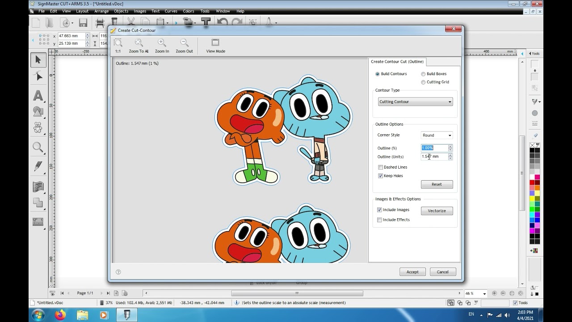Select the Measure ruler tool in toolbox
The width and height of the screenshot is (572, 322).
[x=38, y=222]
